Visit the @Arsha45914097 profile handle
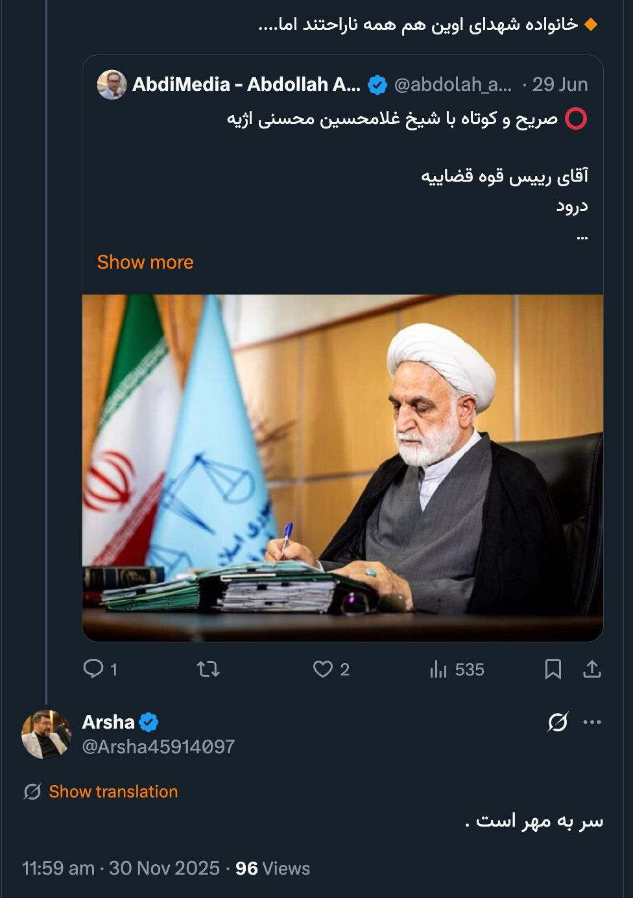 (158, 747)
